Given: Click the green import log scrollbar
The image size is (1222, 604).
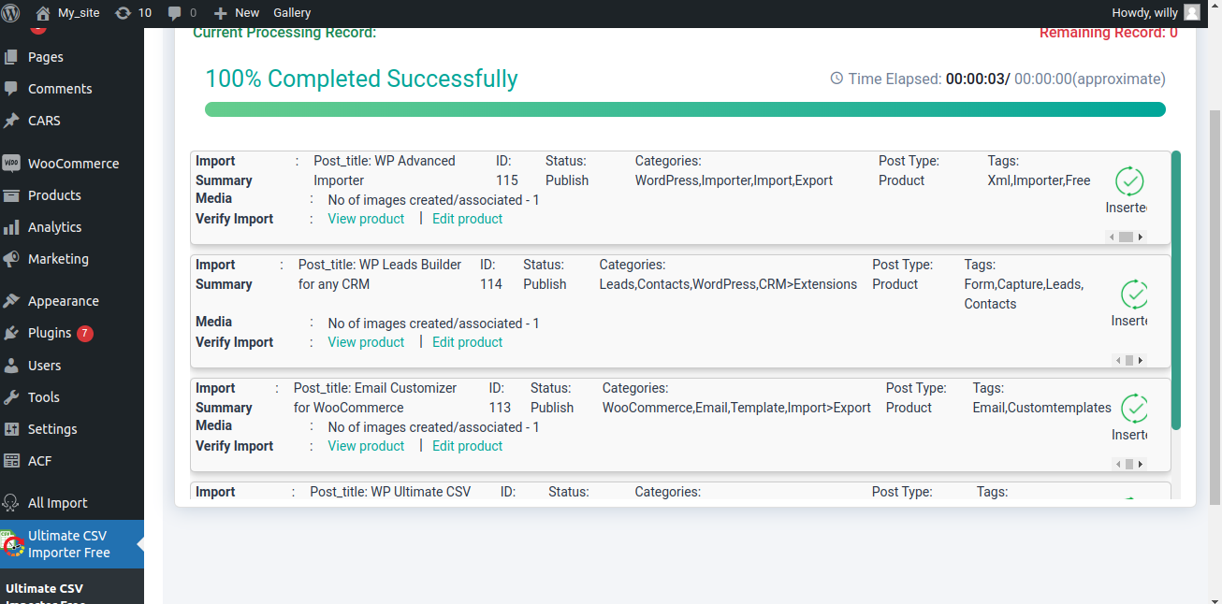Looking at the screenshot, I should [x=1176, y=290].
